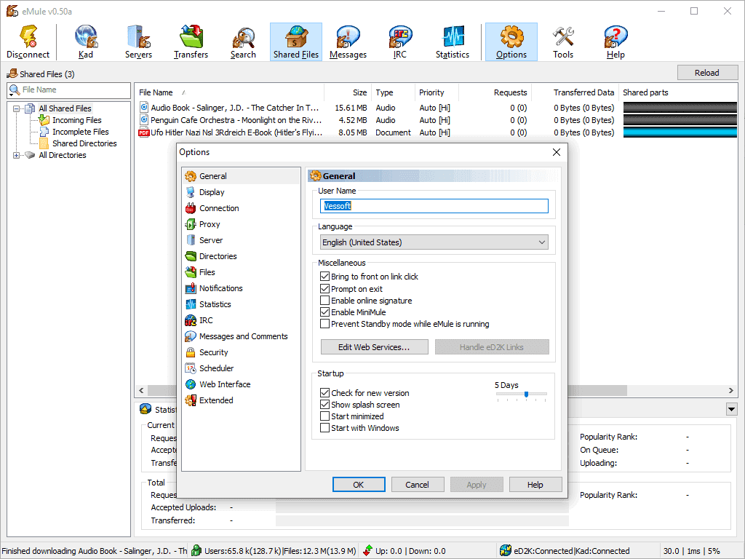Image resolution: width=745 pixels, height=559 pixels.
Task: Enable Prevent Standby mode checkbox
Action: (325, 324)
